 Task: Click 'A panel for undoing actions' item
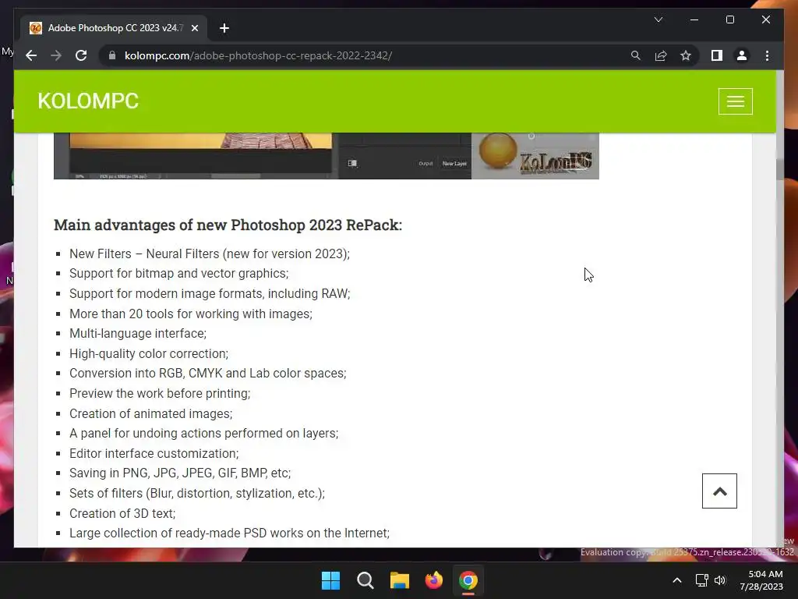coord(203,434)
